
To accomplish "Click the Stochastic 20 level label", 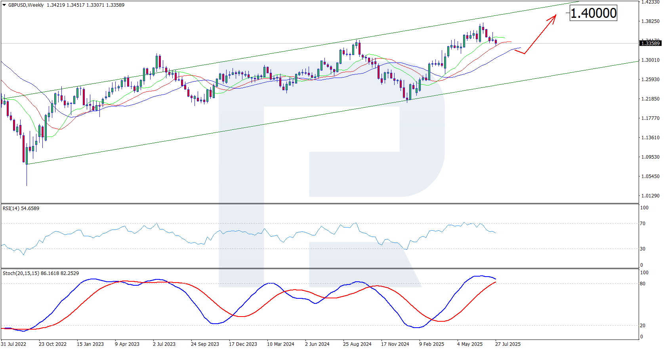I will [643, 326].
